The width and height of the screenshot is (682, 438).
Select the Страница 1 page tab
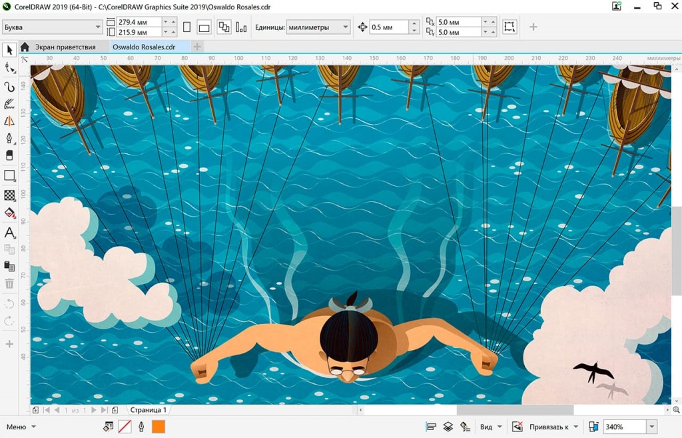pos(149,410)
